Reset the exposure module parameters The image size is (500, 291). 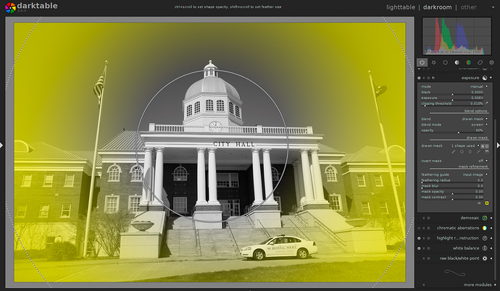tap(428, 78)
